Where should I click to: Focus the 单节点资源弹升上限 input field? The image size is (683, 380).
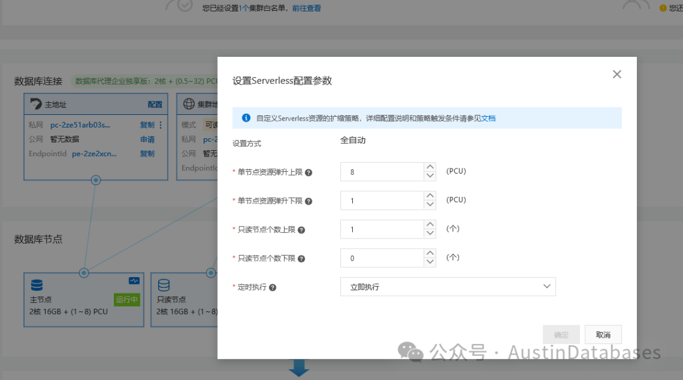(x=382, y=172)
